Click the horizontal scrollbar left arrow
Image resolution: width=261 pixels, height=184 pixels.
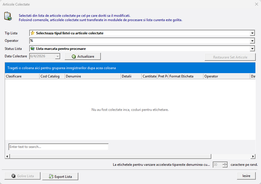[7, 156]
